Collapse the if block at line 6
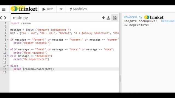 point(8,39)
